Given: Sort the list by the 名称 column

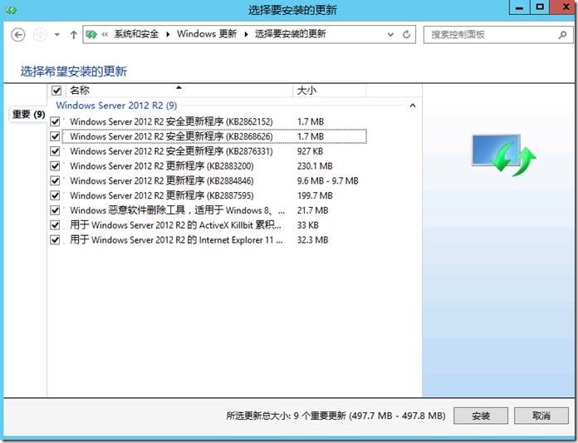Looking at the screenshot, I should tap(179, 90).
